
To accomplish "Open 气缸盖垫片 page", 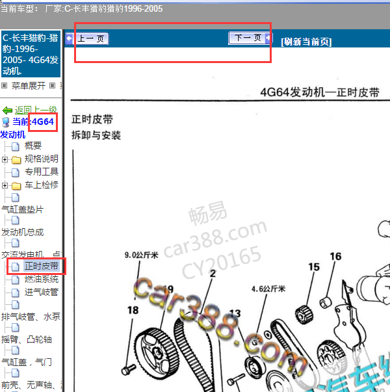I will pos(23,209).
